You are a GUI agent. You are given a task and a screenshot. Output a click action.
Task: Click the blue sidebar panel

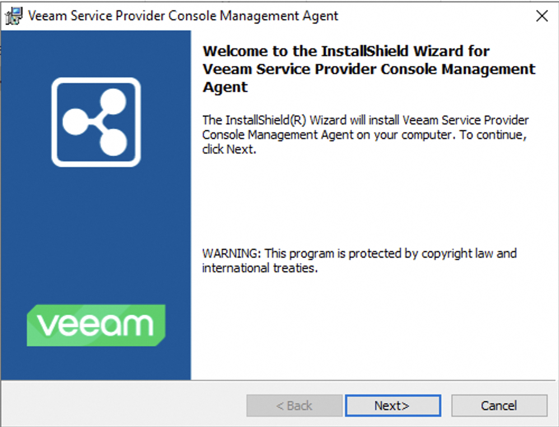pos(95,224)
